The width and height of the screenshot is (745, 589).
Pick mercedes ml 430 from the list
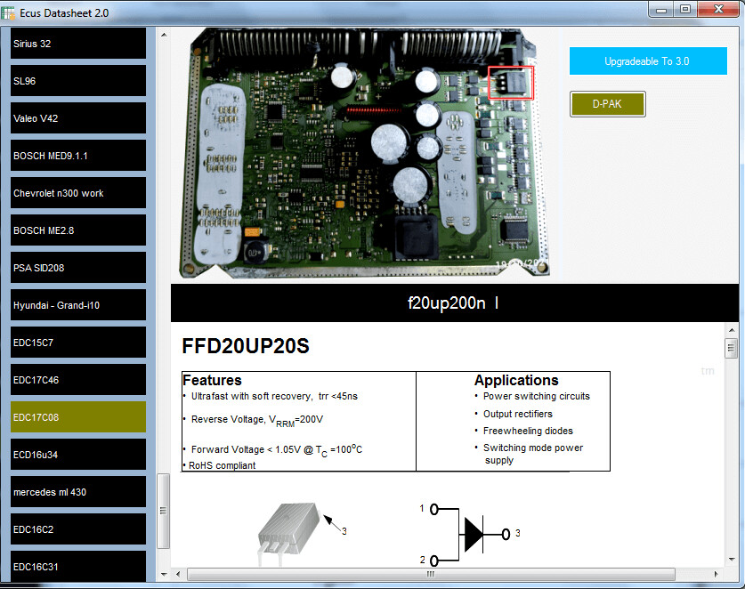[x=77, y=492]
